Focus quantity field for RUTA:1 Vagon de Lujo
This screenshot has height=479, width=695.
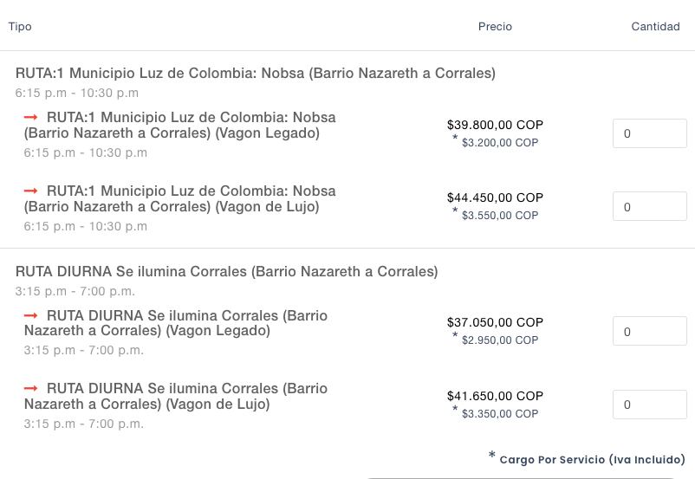tap(649, 207)
